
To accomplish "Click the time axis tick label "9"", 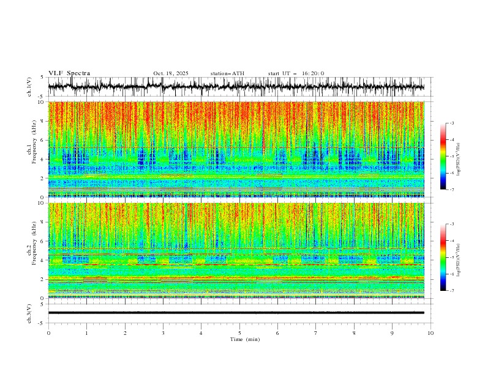I will [392, 333].
